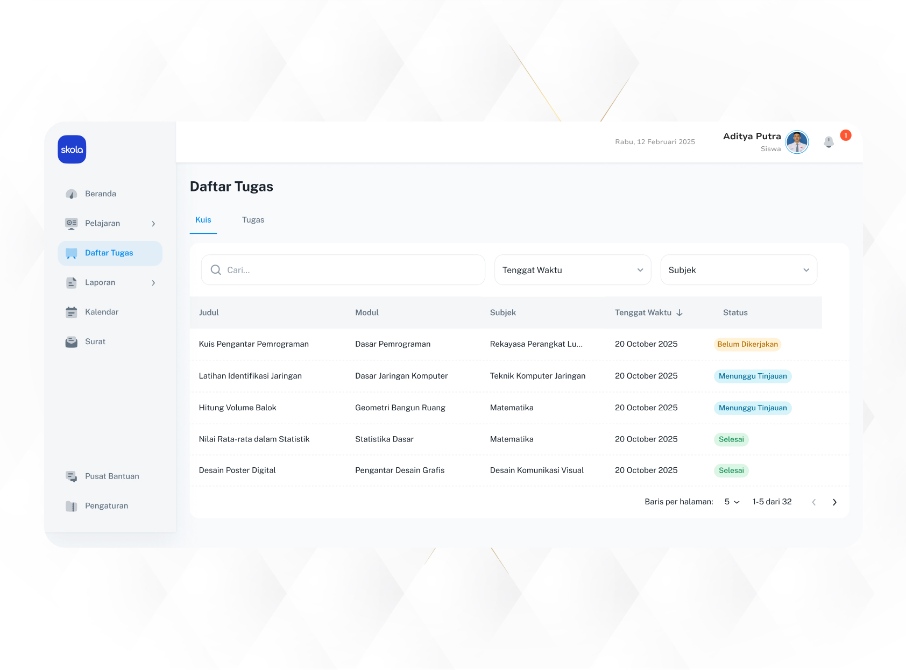Viewport: 906px width, 670px height.
Task: Open the Subjek filter dropdown
Action: click(x=738, y=270)
